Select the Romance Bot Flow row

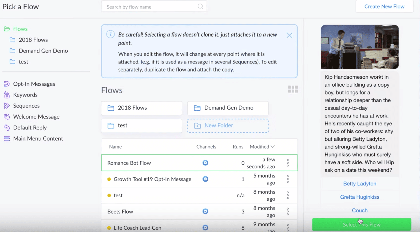(x=199, y=163)
